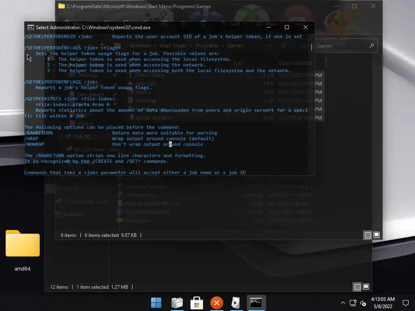
Task: Click the '6 items' status text
Action: click(68, 235)
